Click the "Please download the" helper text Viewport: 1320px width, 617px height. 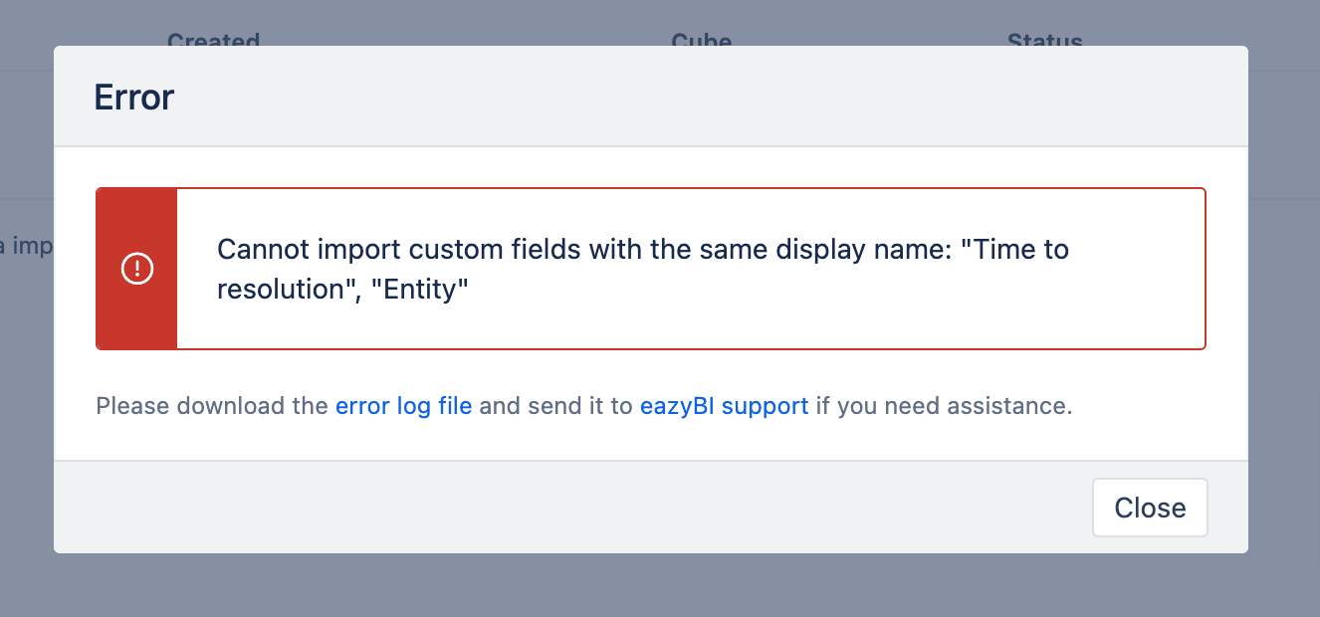click(x=212, y=406)
